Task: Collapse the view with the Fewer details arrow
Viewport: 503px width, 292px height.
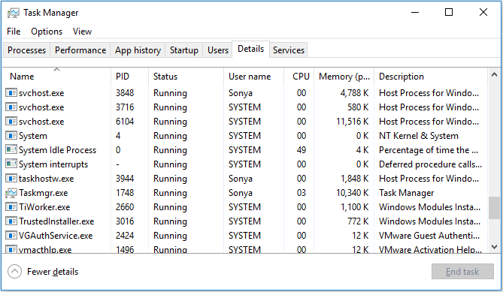Action: pyautogui.click(x=14, y=272)
